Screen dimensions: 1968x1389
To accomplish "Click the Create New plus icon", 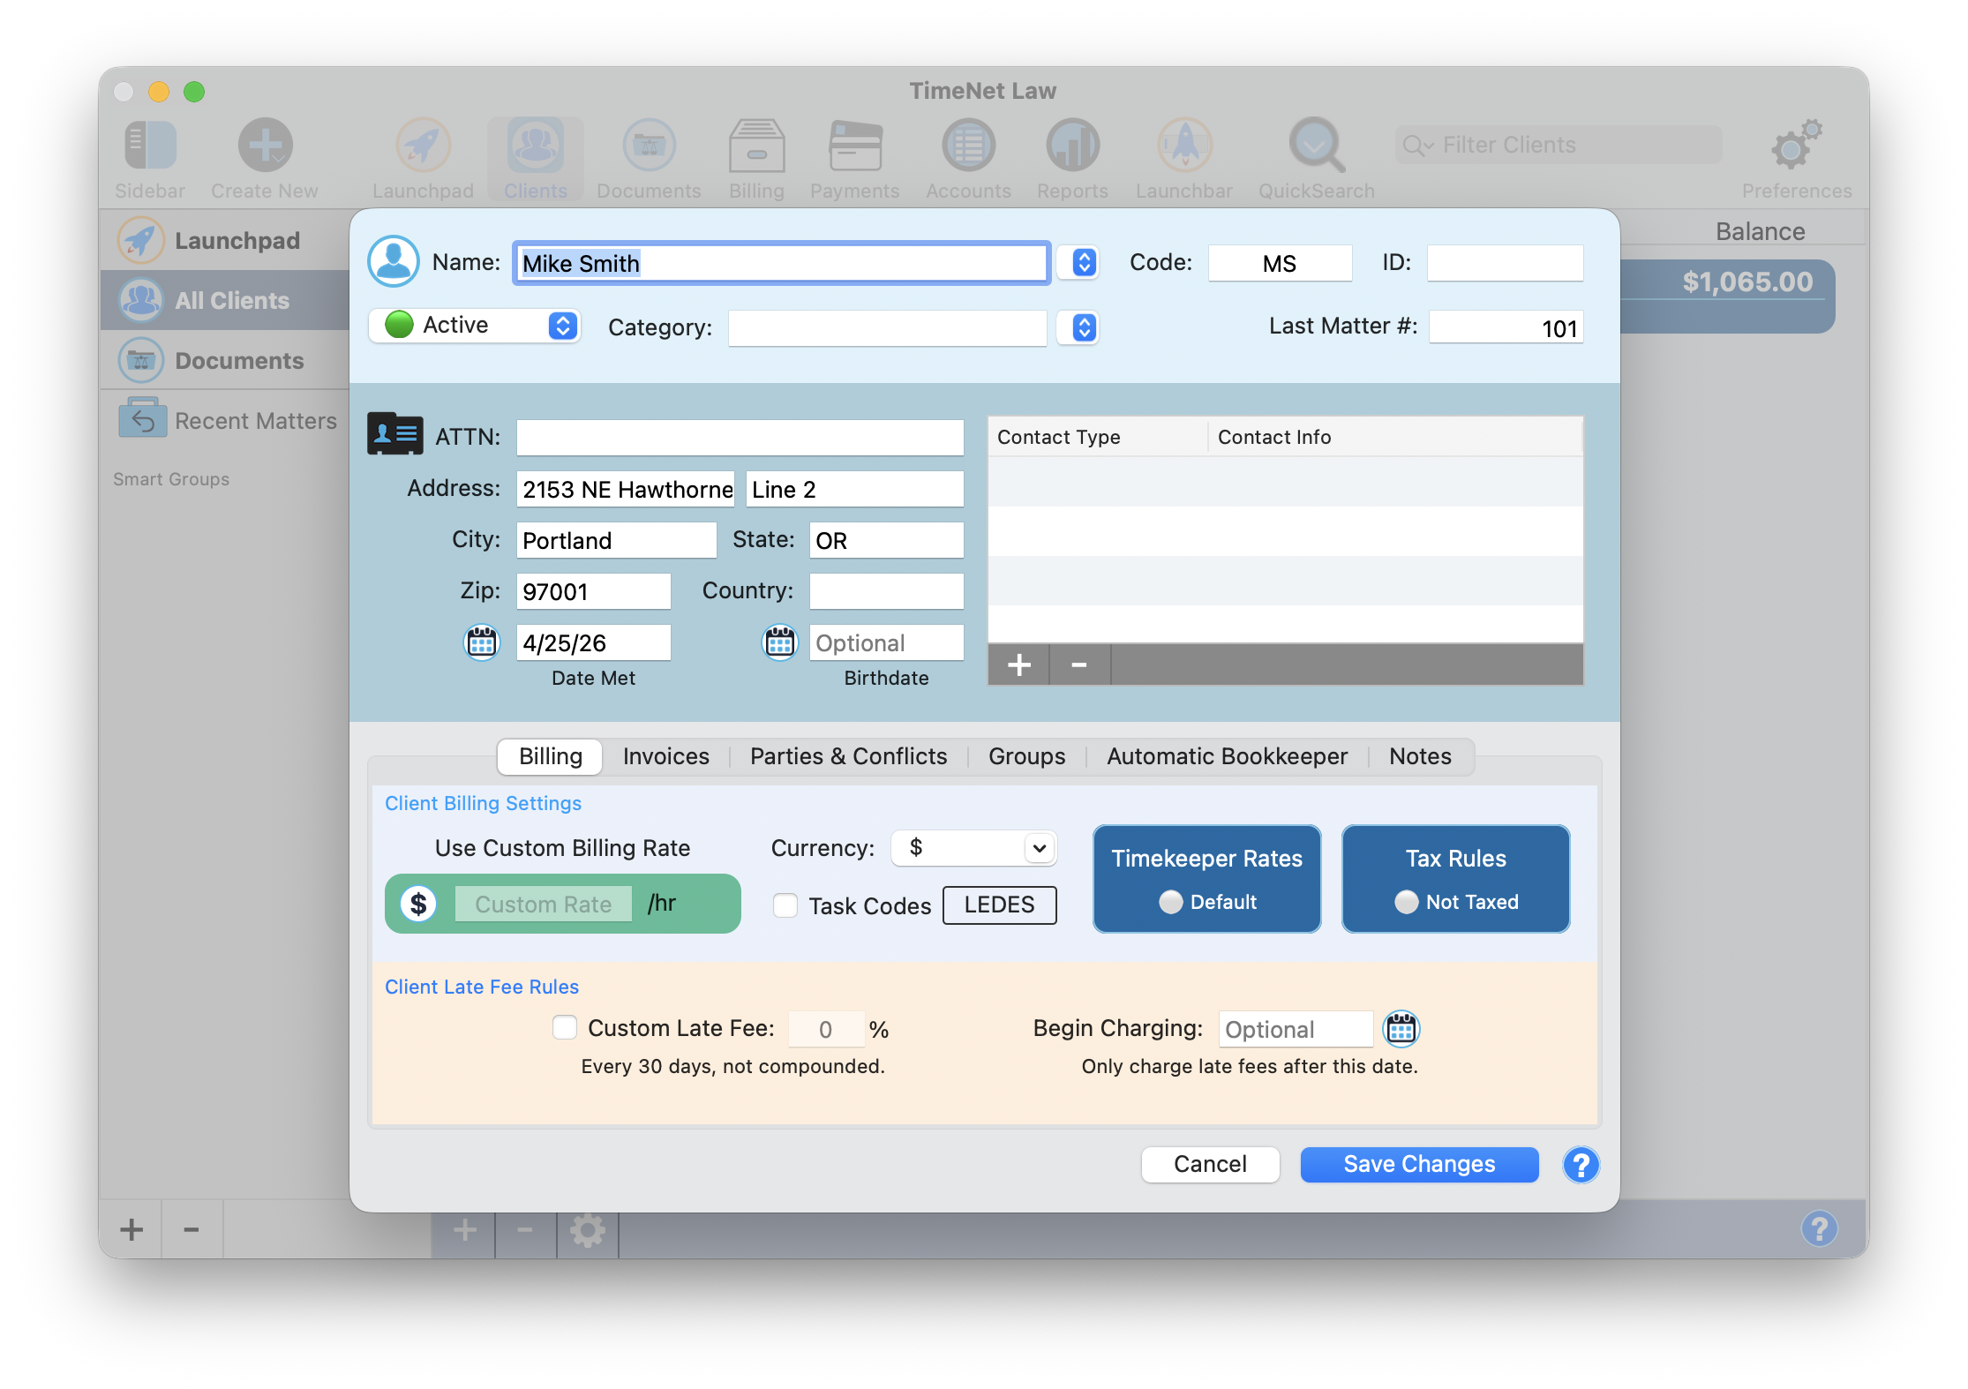I will (265, 146).
